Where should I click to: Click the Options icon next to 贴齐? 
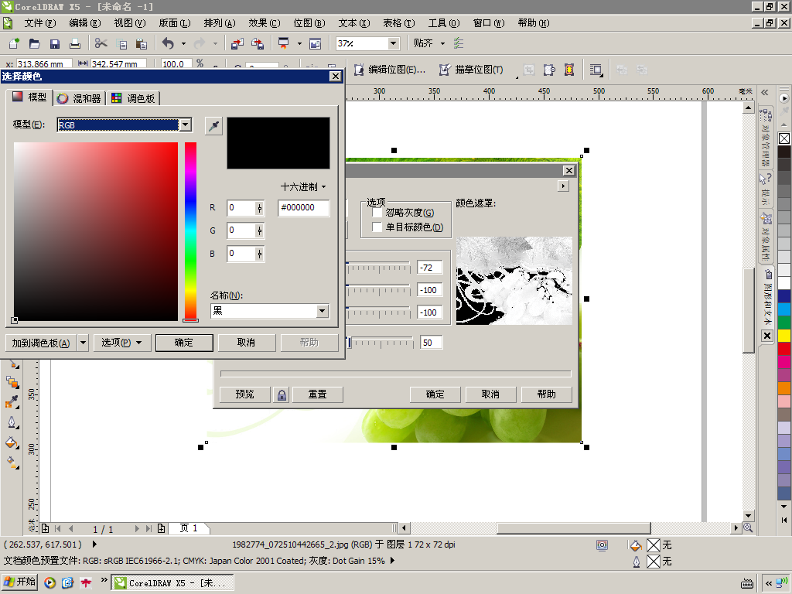(x=458, y=43)
